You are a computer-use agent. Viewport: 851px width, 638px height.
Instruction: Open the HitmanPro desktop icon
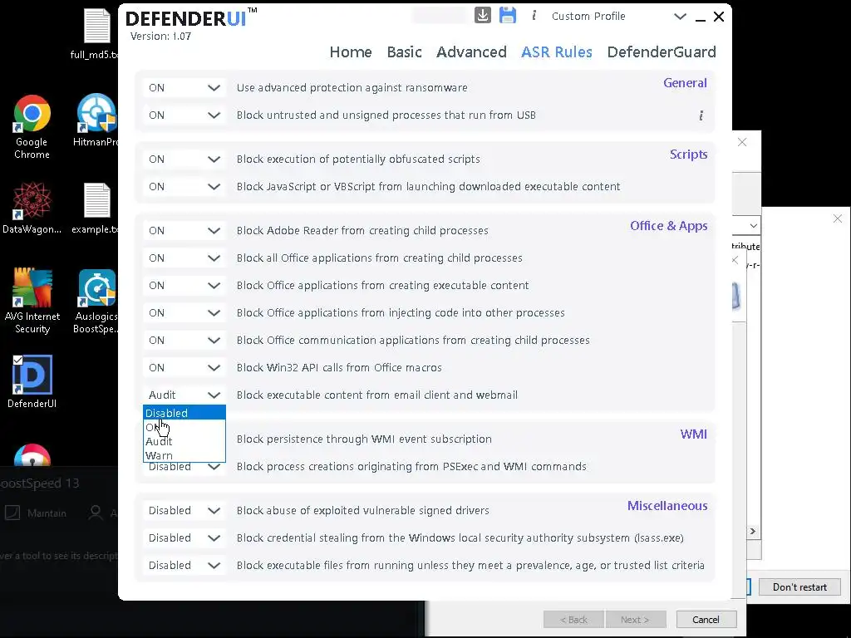point(96,120)
